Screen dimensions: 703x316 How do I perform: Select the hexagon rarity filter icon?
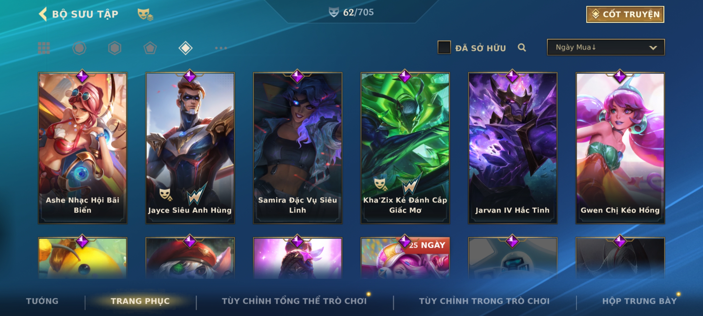coord(115,48)
